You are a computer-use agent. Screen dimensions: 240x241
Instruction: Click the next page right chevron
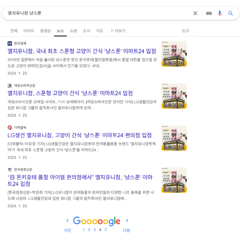tap(127, 221)
